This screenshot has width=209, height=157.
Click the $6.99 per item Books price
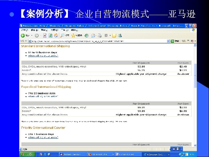point(183,111)
